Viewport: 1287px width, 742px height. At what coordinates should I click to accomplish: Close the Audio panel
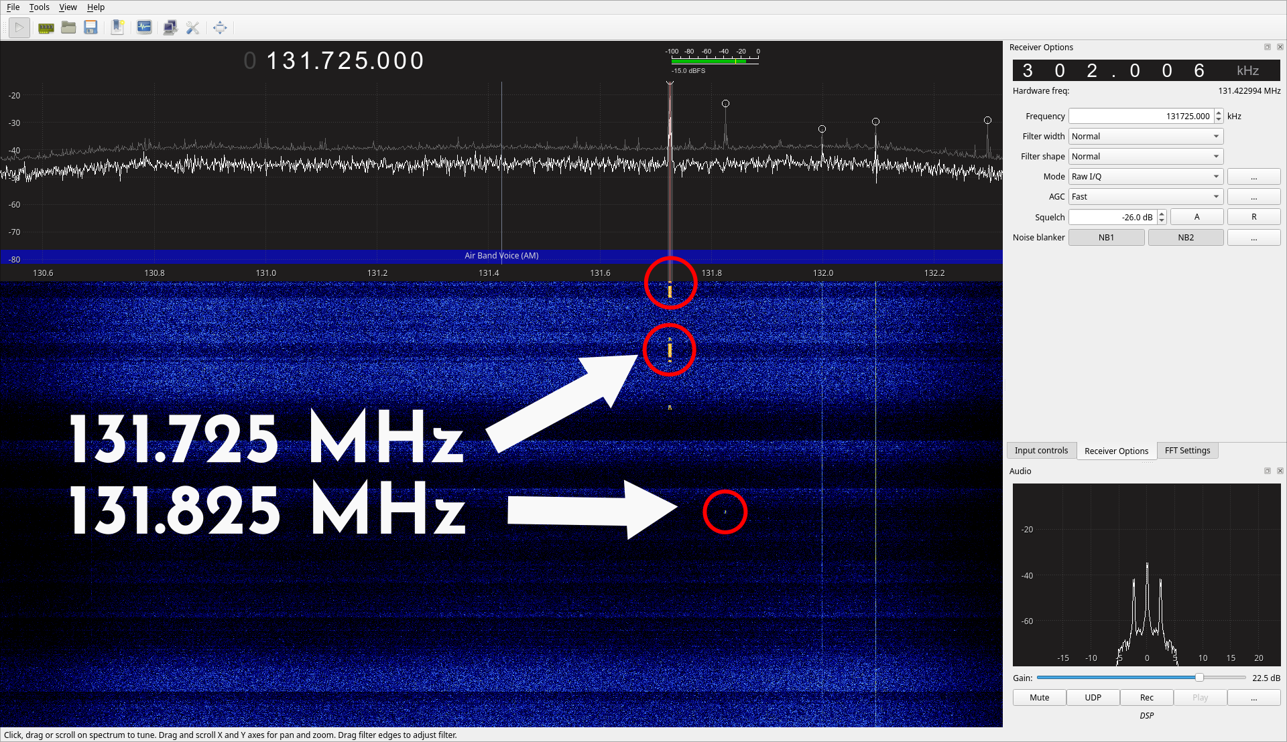pos(1280,471)
